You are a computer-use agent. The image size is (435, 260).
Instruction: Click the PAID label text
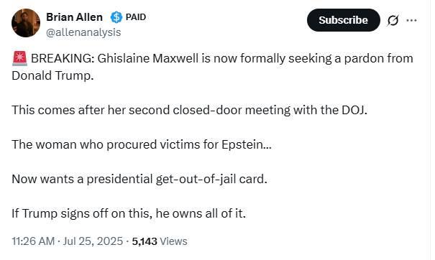pyautogui.click(x=136, y=17)
